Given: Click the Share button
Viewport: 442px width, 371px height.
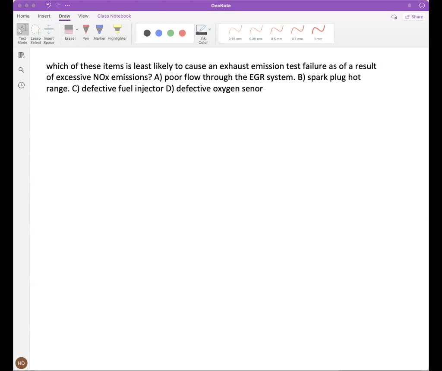Looking at the screenshot, I should coord(414,17).
